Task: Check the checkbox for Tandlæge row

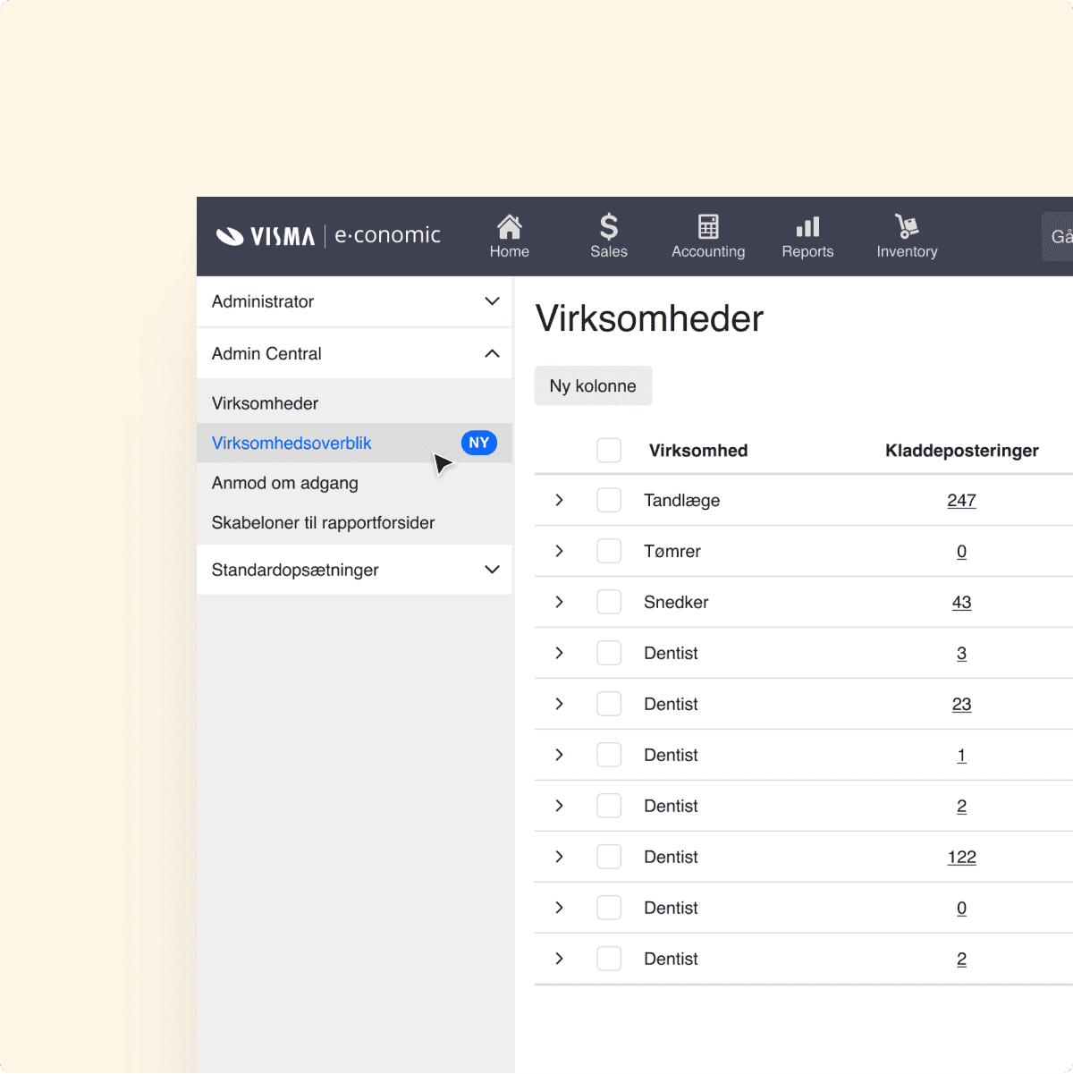Action: click(x=609, y=500)
